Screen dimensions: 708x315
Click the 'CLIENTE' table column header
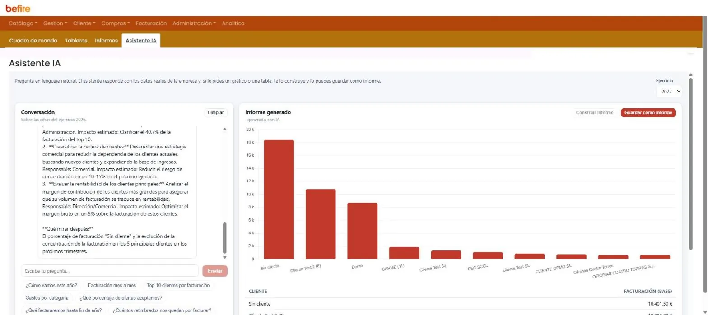pos(258,292)
